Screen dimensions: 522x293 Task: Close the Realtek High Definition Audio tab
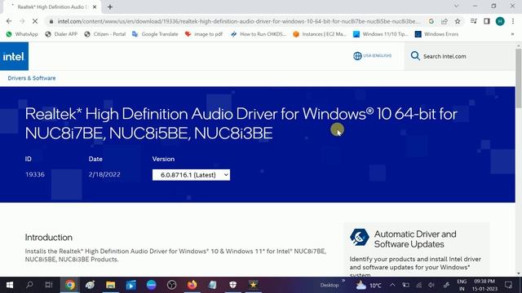coord(95,7)
